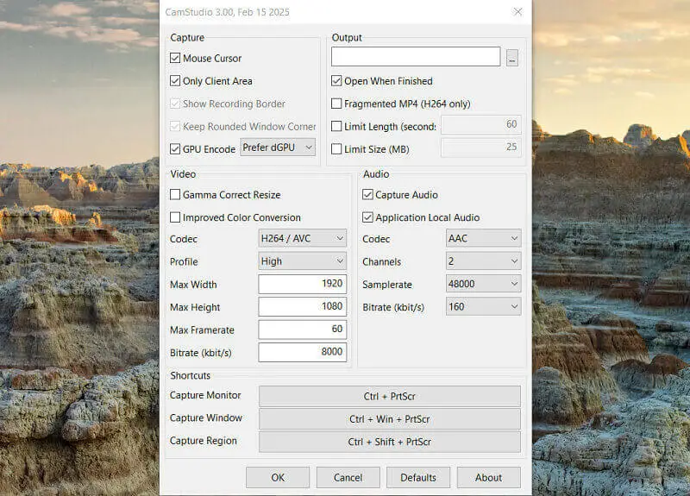Viewport: 690px width, 496px height.
Task: Open audio Codec dropdown showing AAC
Action: (484, 238)
